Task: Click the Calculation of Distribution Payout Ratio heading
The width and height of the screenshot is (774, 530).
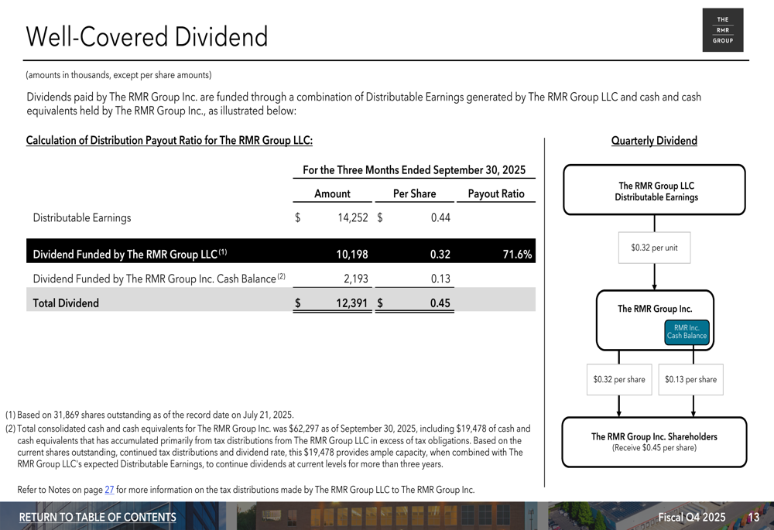Action: pyautogui.click(x=170, y=141)
